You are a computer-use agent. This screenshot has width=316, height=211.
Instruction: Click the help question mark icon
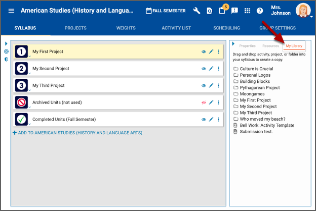(260, 11)
